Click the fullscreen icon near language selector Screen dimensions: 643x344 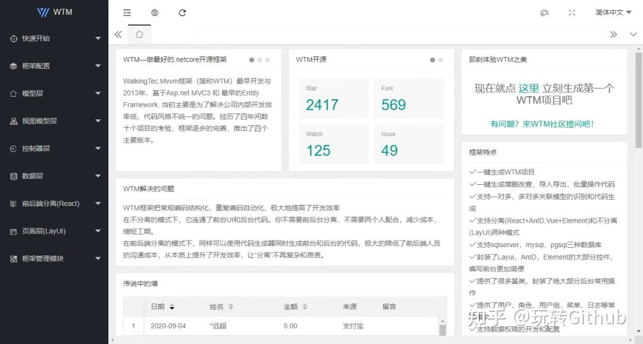(x=572, y=12)
